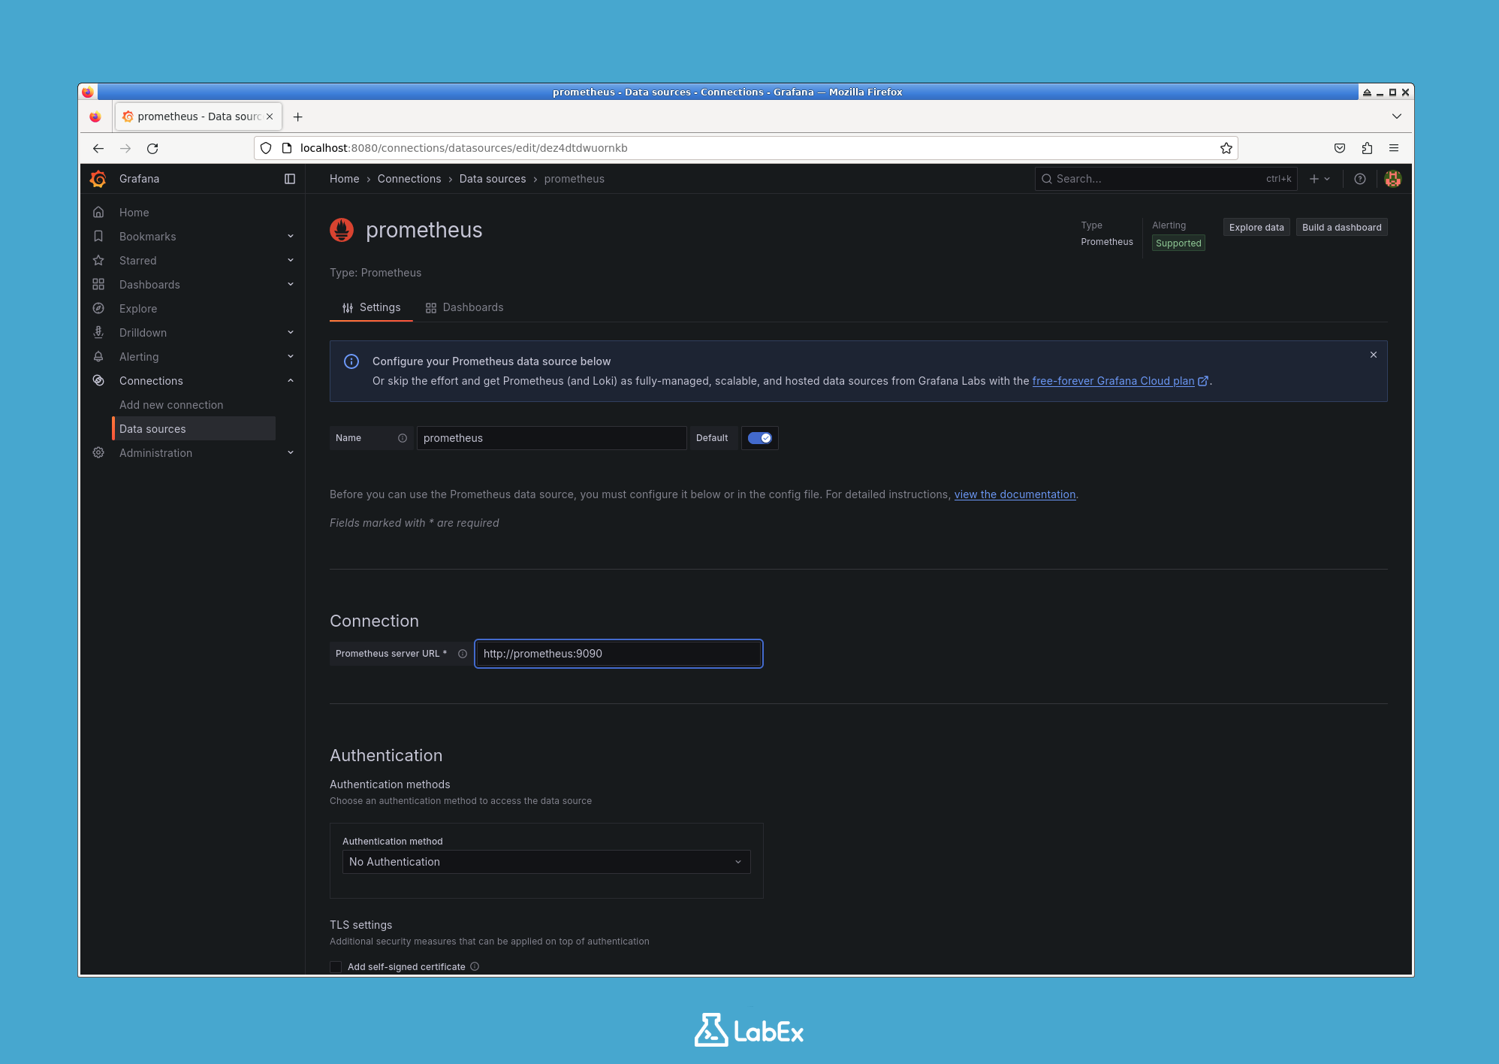The width and height of the screenshot is (1499, 1064).
Task: Expand the Dashboards sidebar section
Action: point(291,284)
